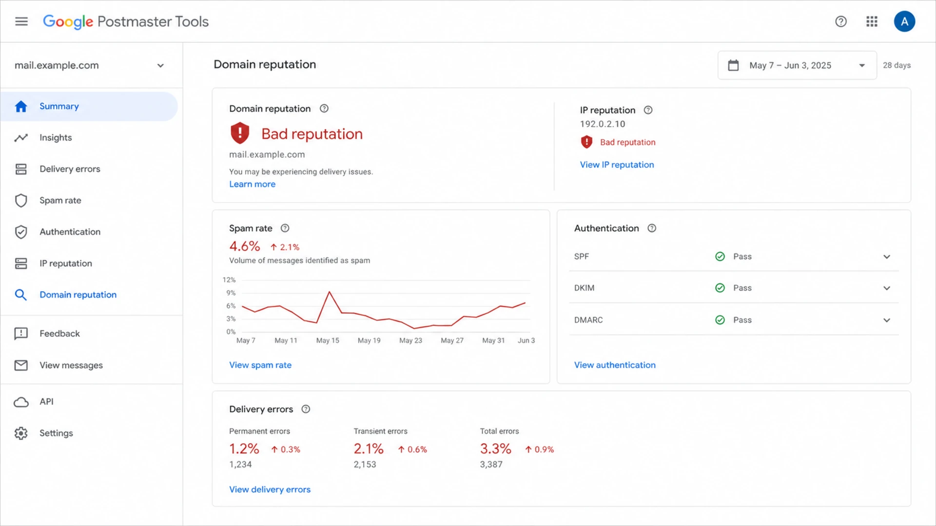This screenshot has width=936, height=526.
Task: Show help for Spam rate card
Action: point(285,228)
